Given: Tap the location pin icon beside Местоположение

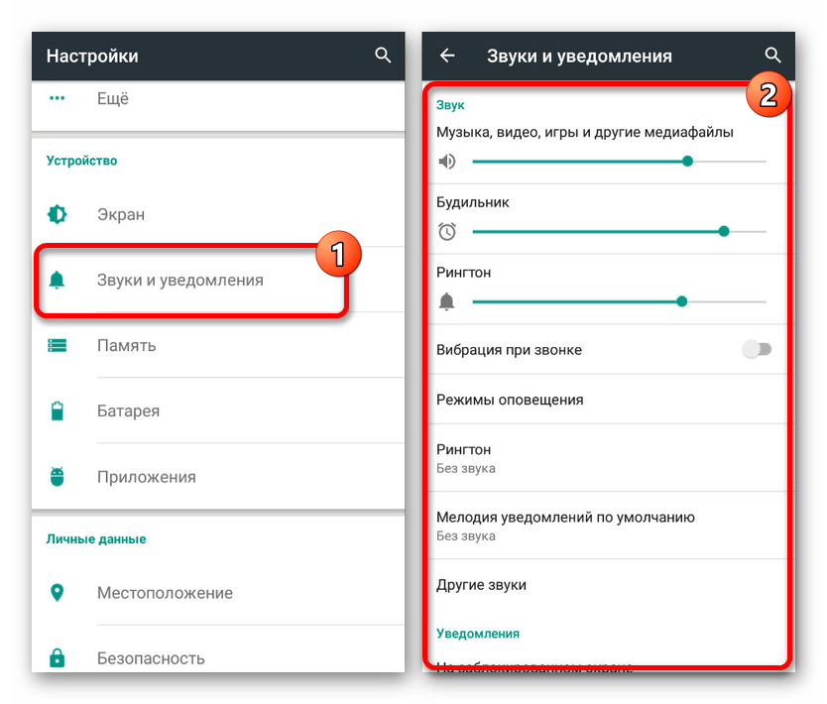Looking at the screenshot, I should coord(57,593).
